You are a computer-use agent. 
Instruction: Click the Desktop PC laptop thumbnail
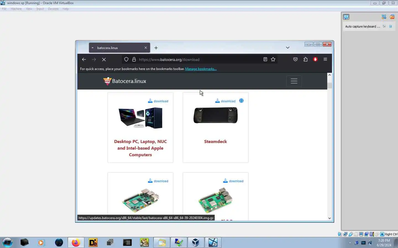point(140,118)
